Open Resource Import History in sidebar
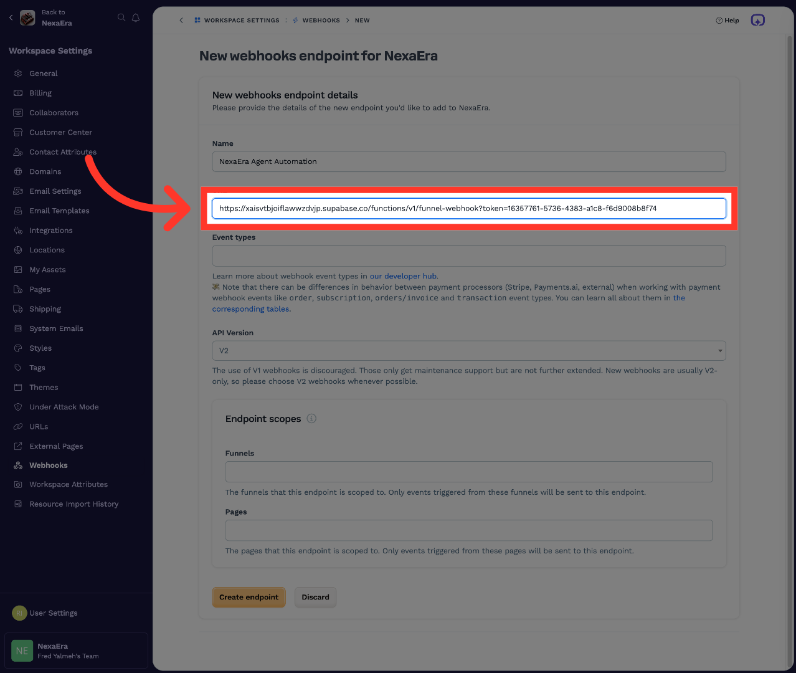The image size is (796, 673). pyautogui.click(x=73, y=504)
